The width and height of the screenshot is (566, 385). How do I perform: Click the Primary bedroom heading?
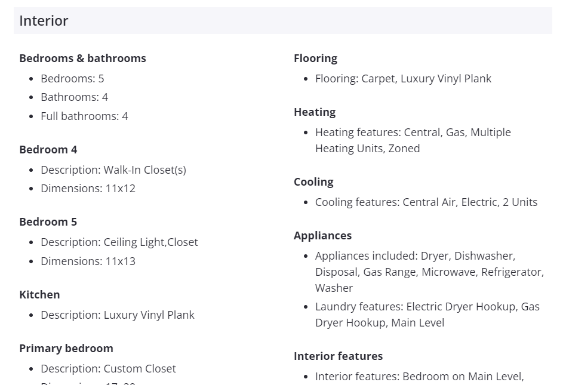click(x=66, y=348)
